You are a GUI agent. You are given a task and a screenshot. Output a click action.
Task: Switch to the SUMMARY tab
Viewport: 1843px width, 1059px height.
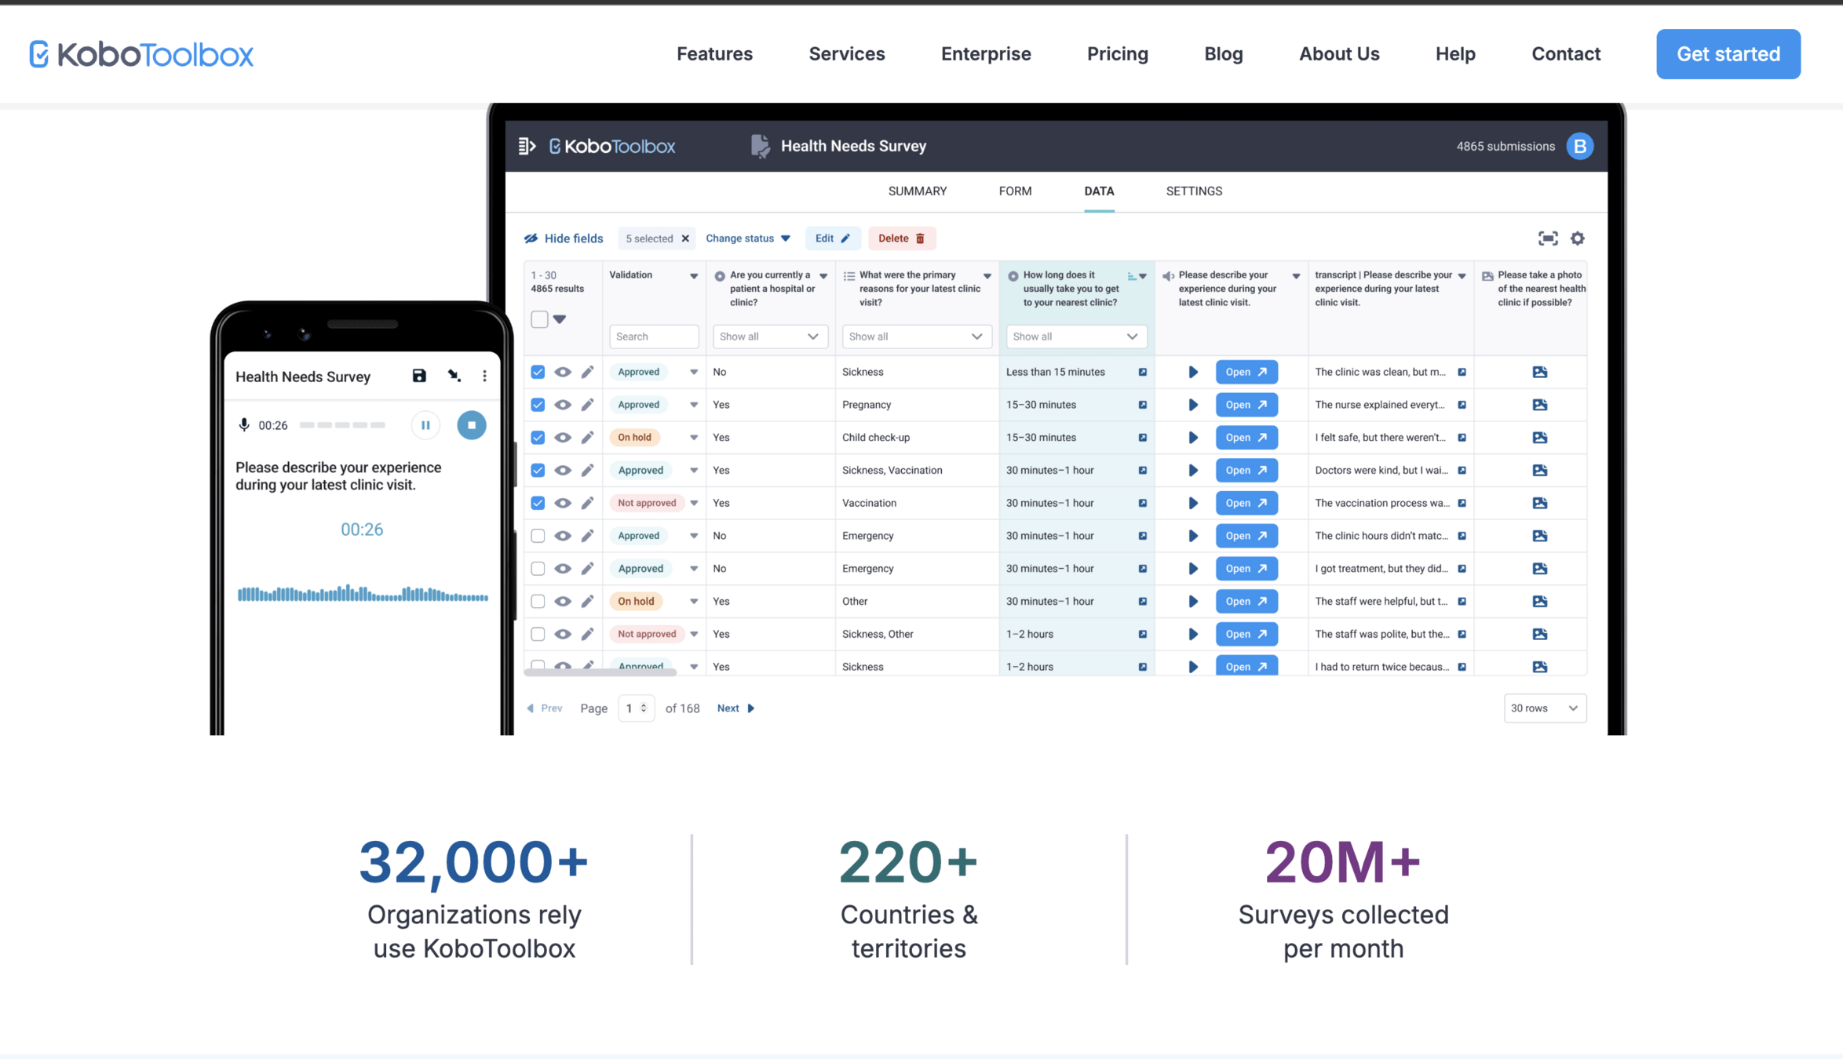click(917, 191)
